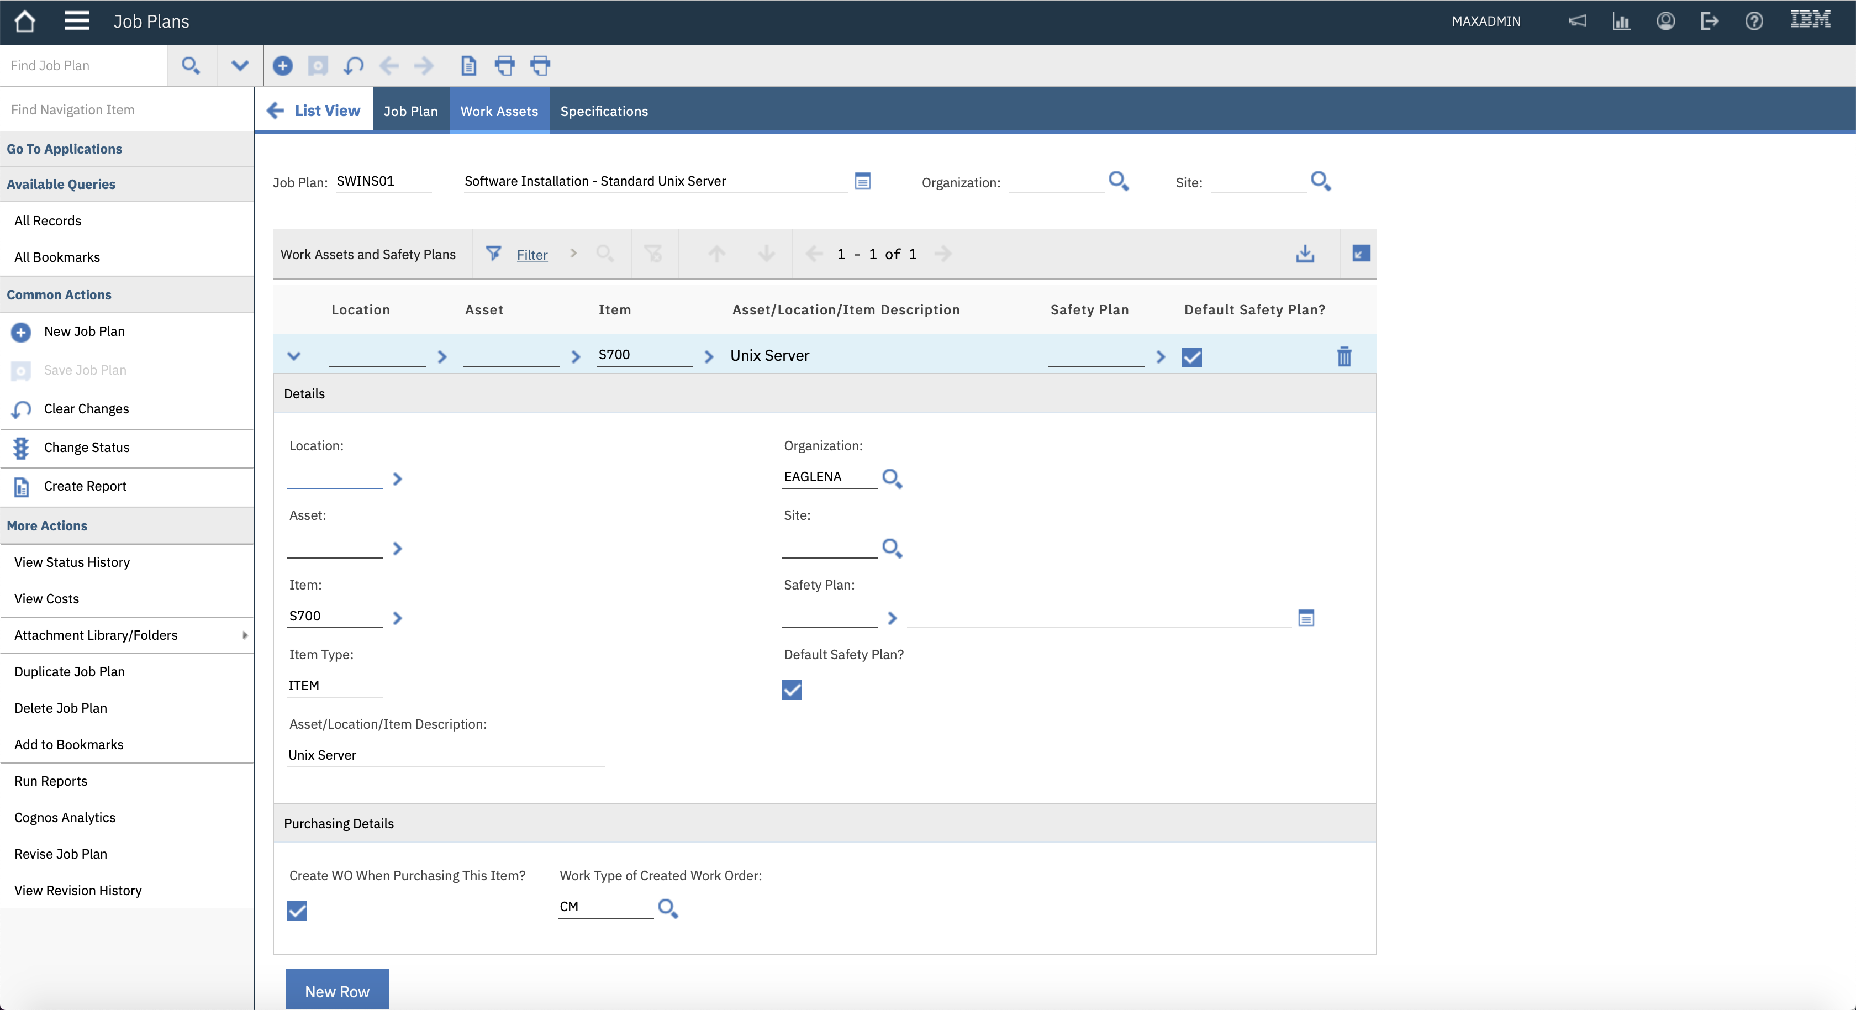Click the Change Status traffic light icon
The width and height of the screenshot is (1856, 1010).
coord(21,448)
